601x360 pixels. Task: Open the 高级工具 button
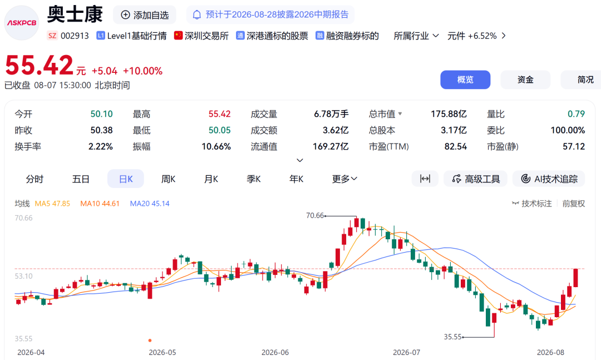coord(475,179)
